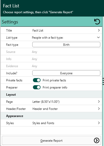This screenshot has height=146, width=104.
Task: Click the Everyone include button
Action: (66, 73)
